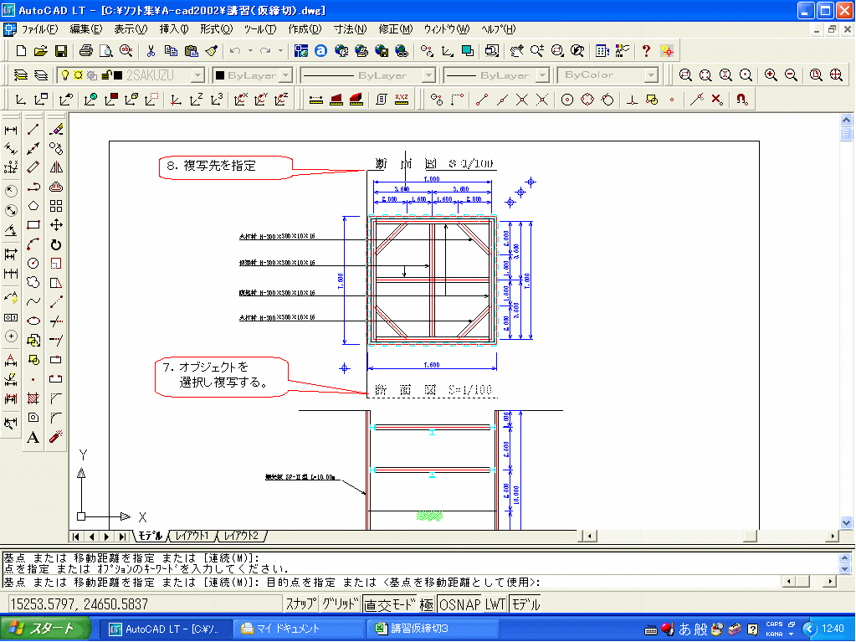
Task: Open the 作成(D) menu
Action: (x=305, y=29)
